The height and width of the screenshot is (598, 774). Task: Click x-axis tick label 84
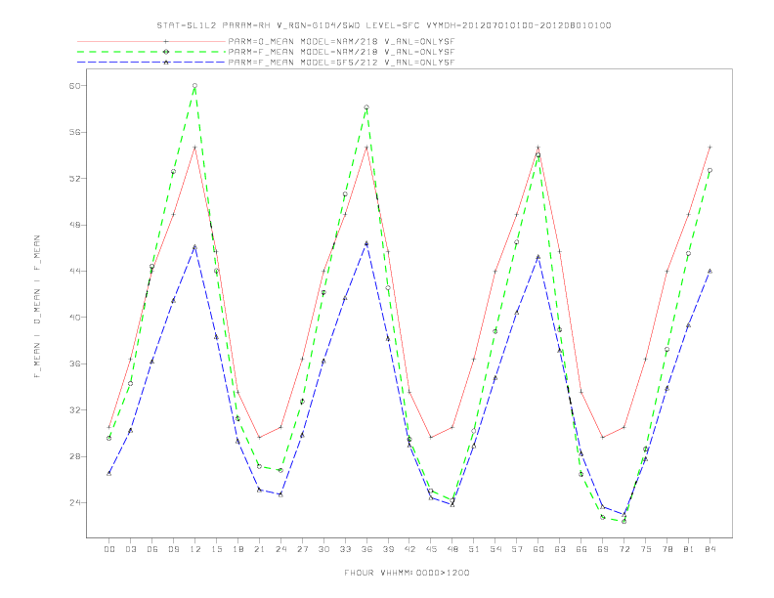pyautogui.click(x=710, y=549)
